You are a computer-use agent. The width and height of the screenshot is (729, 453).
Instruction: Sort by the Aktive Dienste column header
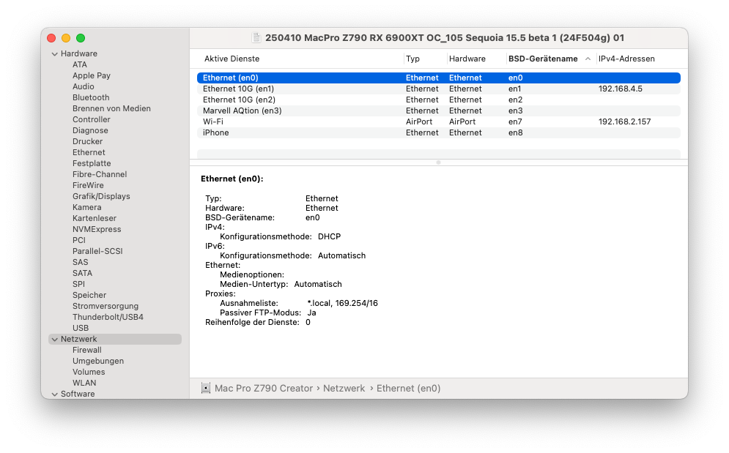click(232, 59)
